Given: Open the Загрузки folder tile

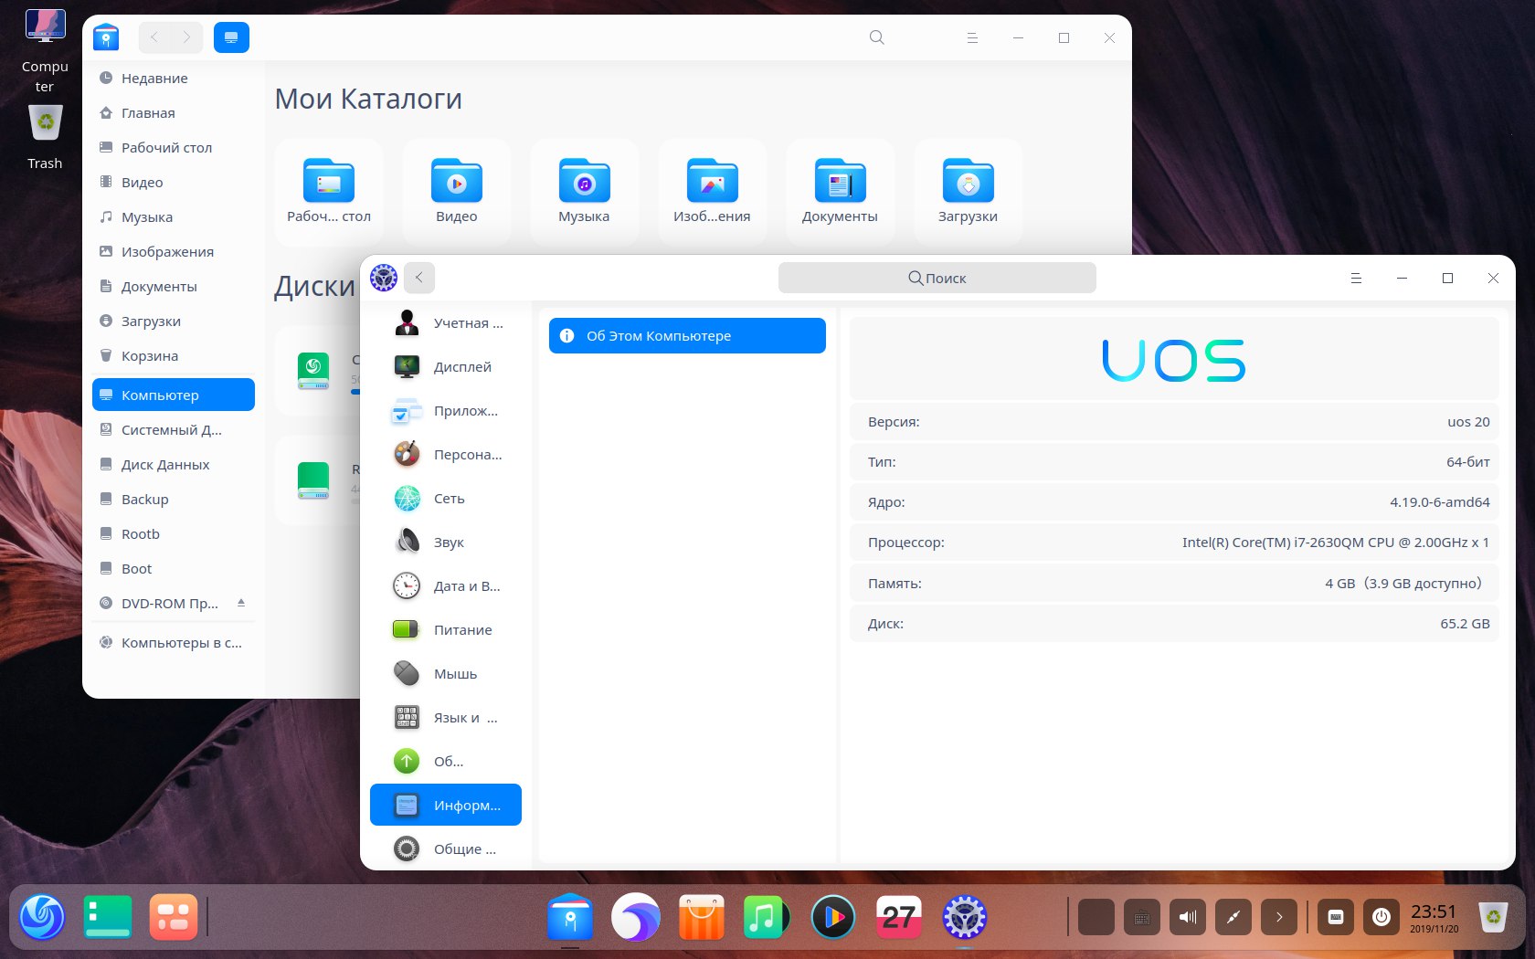Looking at the screenshot, I should click(968, 192).
